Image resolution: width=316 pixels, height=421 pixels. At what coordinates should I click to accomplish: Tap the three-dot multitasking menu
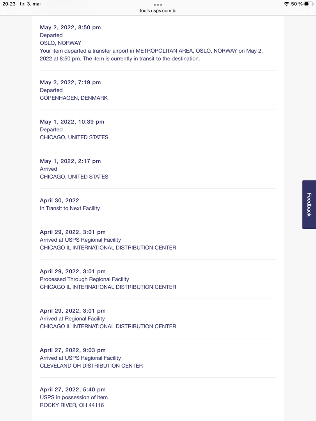coord(158,5)
